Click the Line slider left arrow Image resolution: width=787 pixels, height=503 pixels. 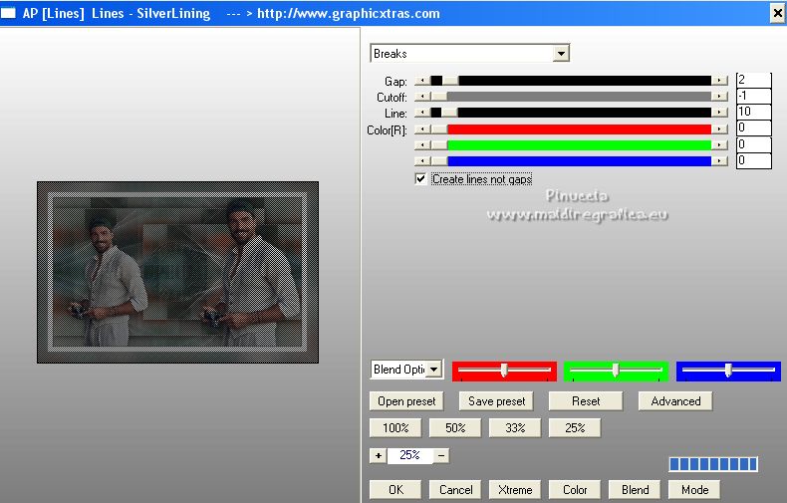pyautogui.click(x=422, y=113)
